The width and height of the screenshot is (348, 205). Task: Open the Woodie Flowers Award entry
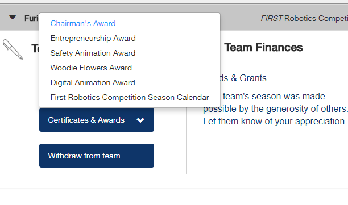(91, 68)
